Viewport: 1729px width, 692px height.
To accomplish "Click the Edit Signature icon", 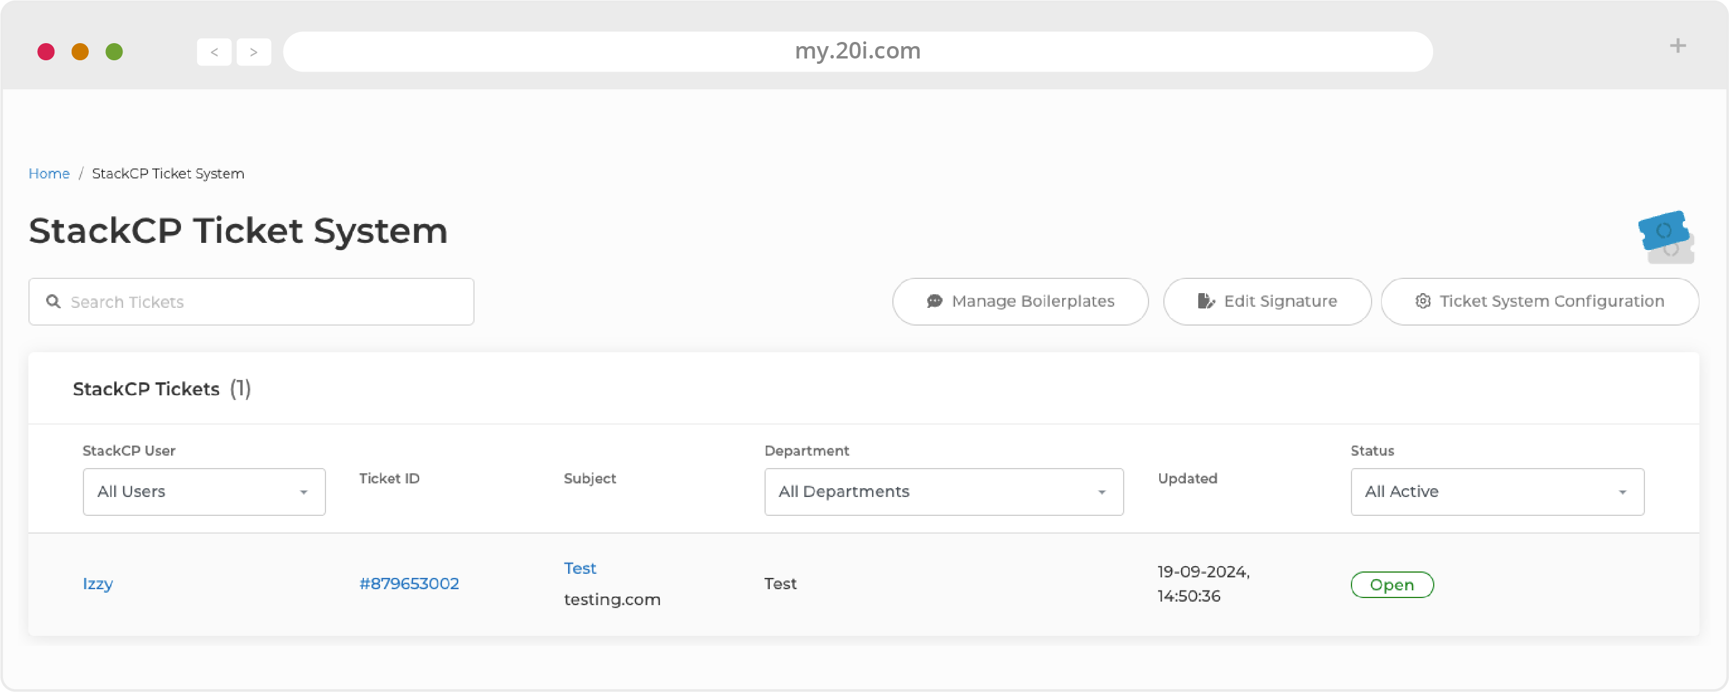I will (1205, 301).
